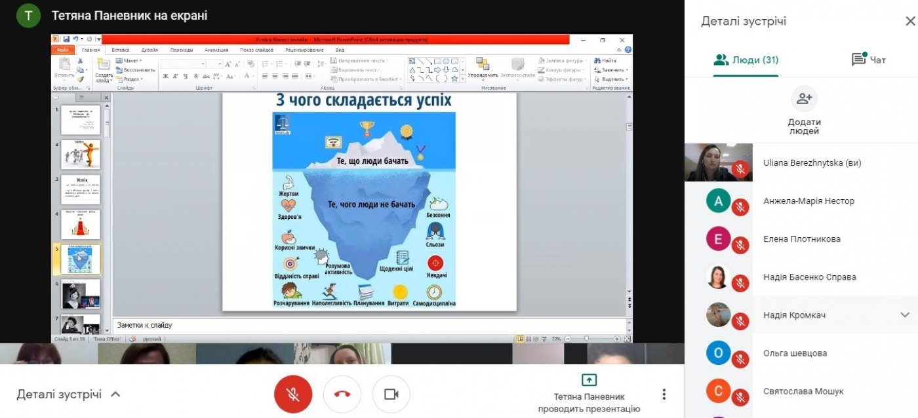
Task: Close the meeting details side panel
Action: pyautogui.click(x=910, y=22)
